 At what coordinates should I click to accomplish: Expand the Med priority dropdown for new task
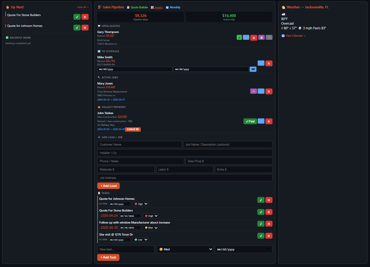click(185, 249)
